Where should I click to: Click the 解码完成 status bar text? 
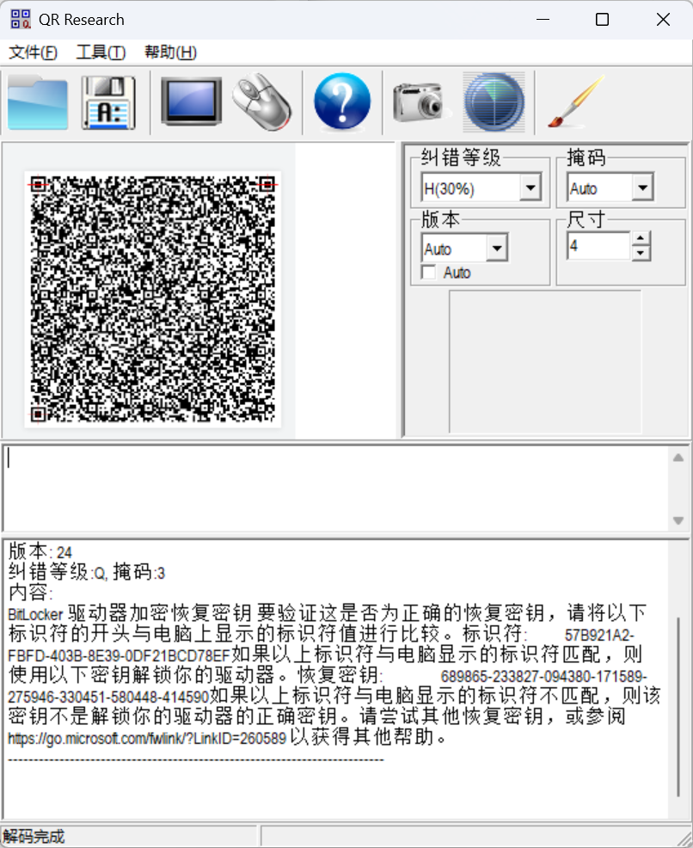pyautogui.click(x=34, y=837)
